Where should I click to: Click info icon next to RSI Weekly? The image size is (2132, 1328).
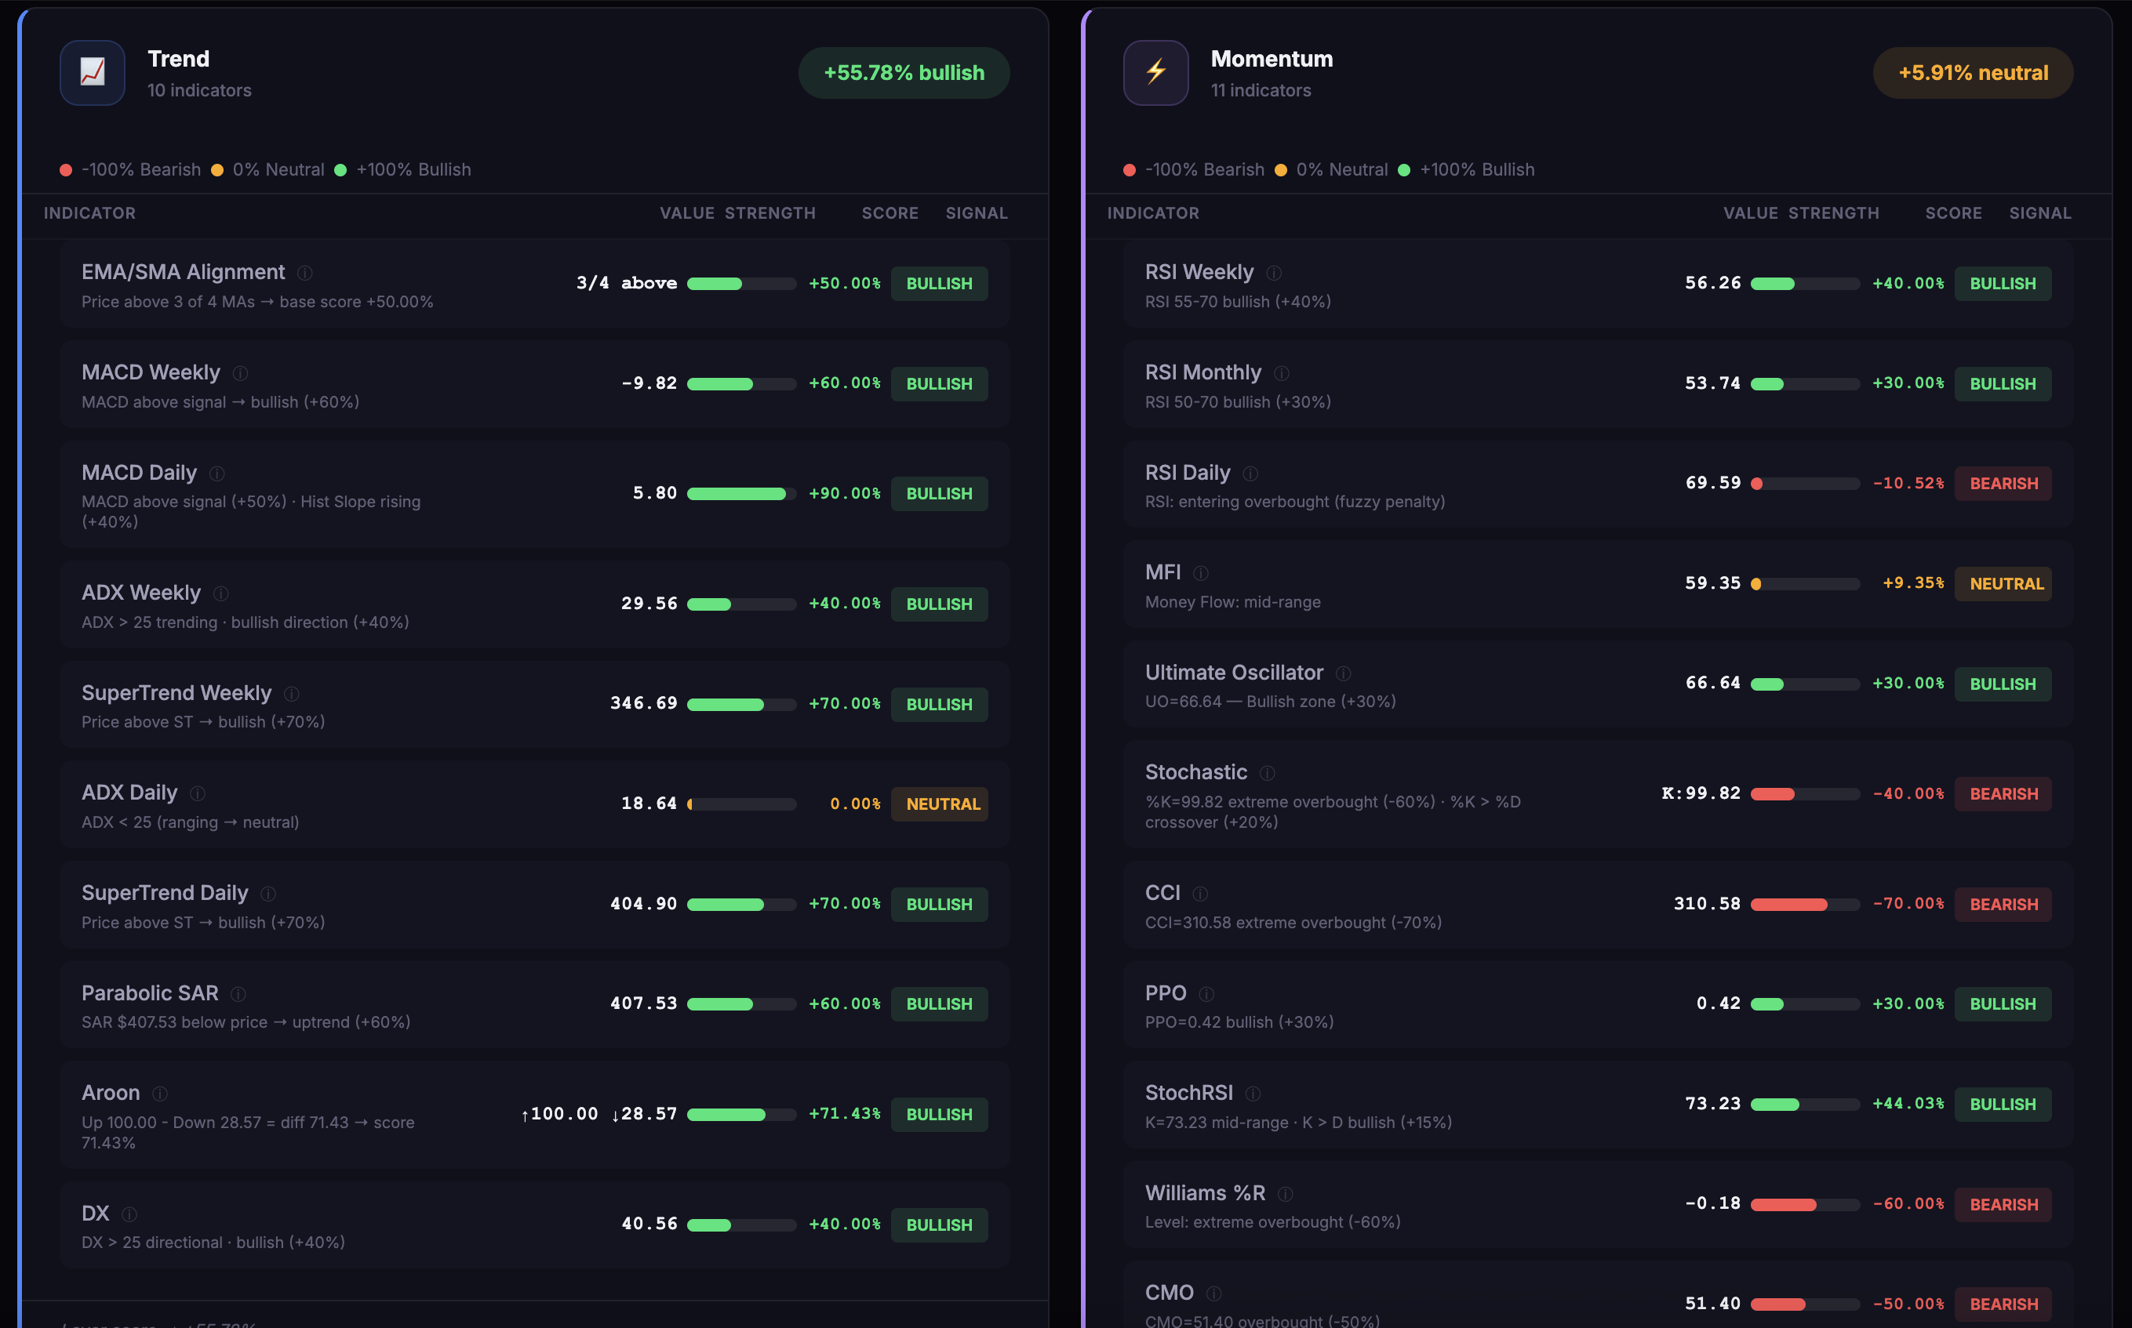(x=1273, y=273)
